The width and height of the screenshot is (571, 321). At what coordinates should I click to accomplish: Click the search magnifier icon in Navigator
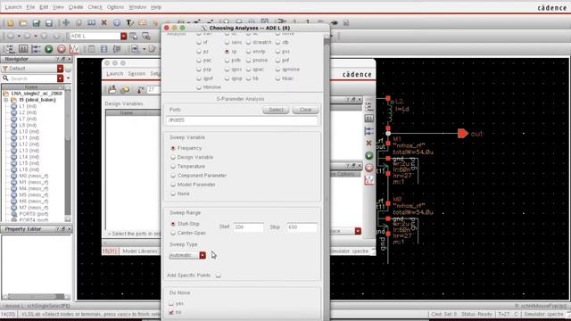(5, 78)
